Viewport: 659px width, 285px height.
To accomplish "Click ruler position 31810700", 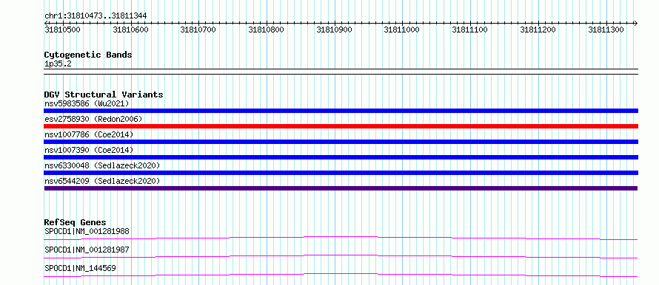I will tap(198, 30).
